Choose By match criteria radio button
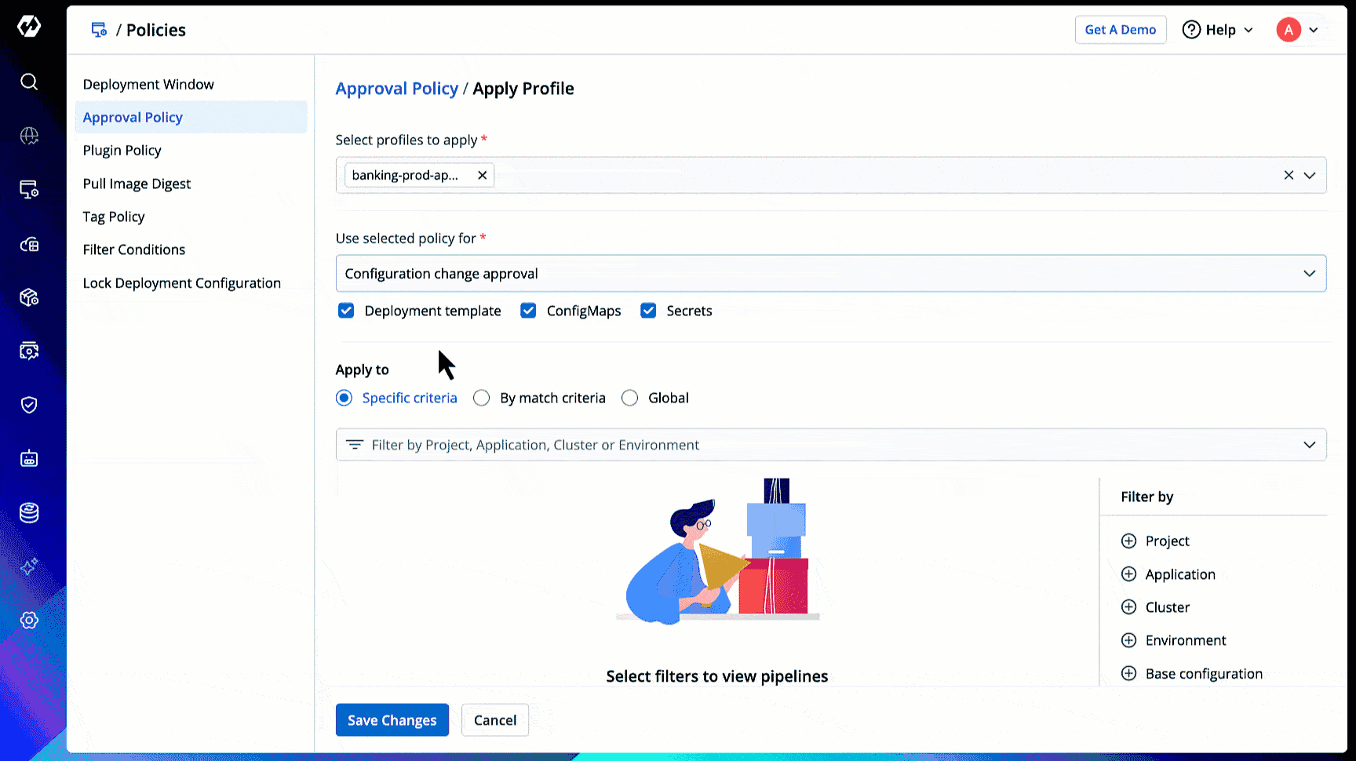1356x761 pixels. (482, 398)
